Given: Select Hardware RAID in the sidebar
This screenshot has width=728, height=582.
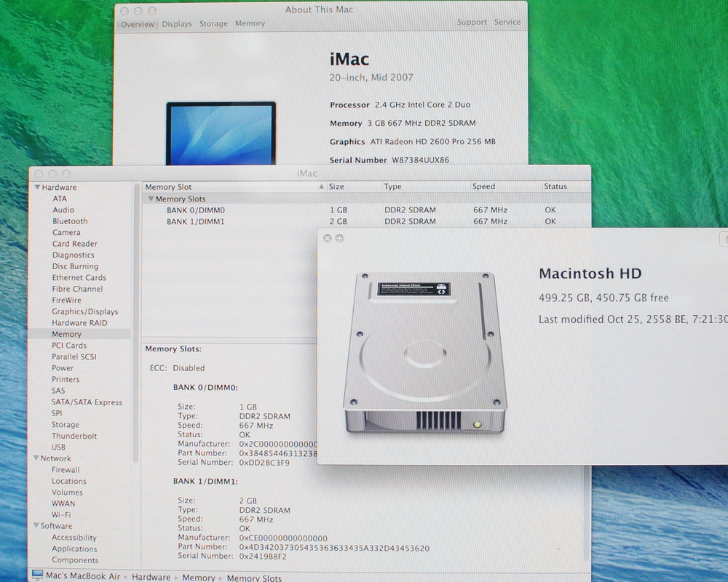Looking at the screenshot, I should 79,323.
